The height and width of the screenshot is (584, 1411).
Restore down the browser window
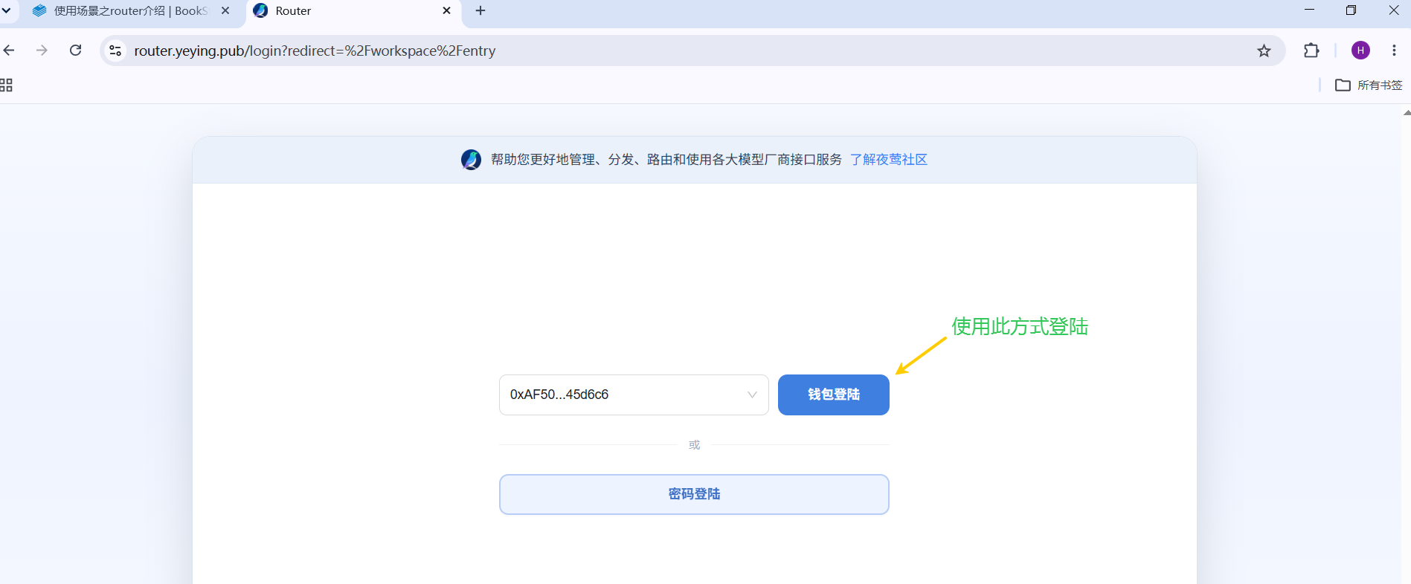tap(1351, 10)
